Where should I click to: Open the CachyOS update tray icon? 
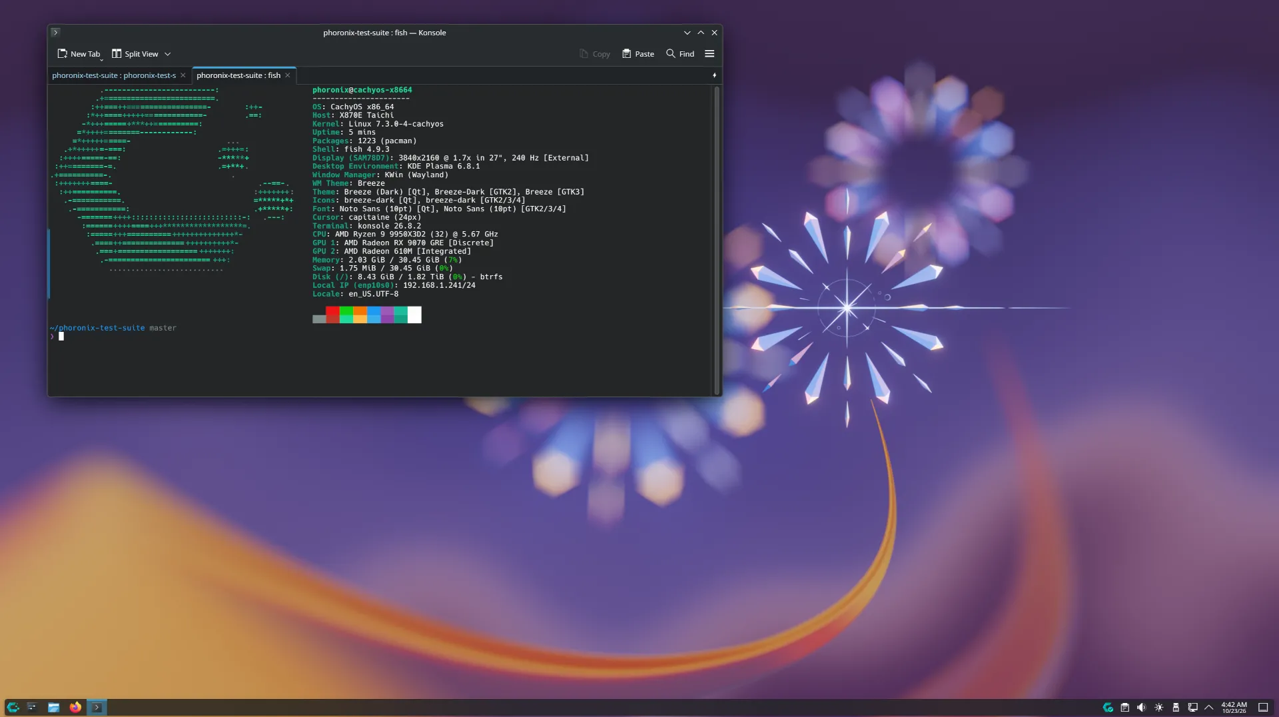tap(1108, 708)
